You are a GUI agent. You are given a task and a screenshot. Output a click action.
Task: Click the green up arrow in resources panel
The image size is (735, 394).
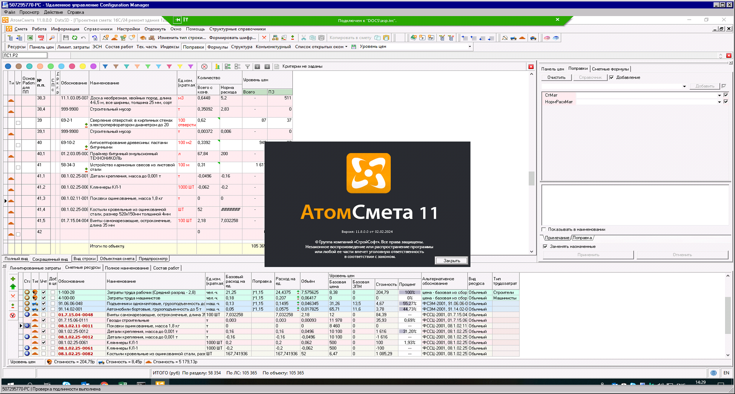[13, 286]
